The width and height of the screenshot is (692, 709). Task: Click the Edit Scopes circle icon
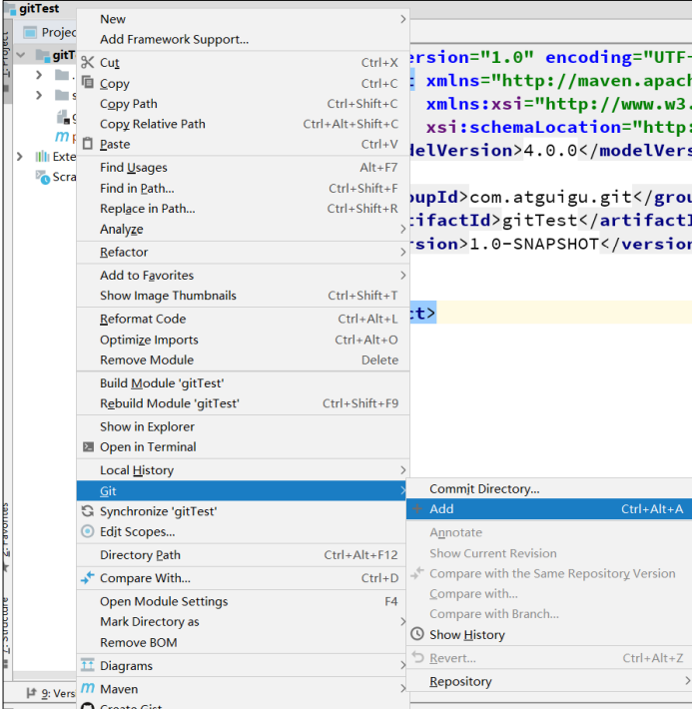tap(88, 531)
